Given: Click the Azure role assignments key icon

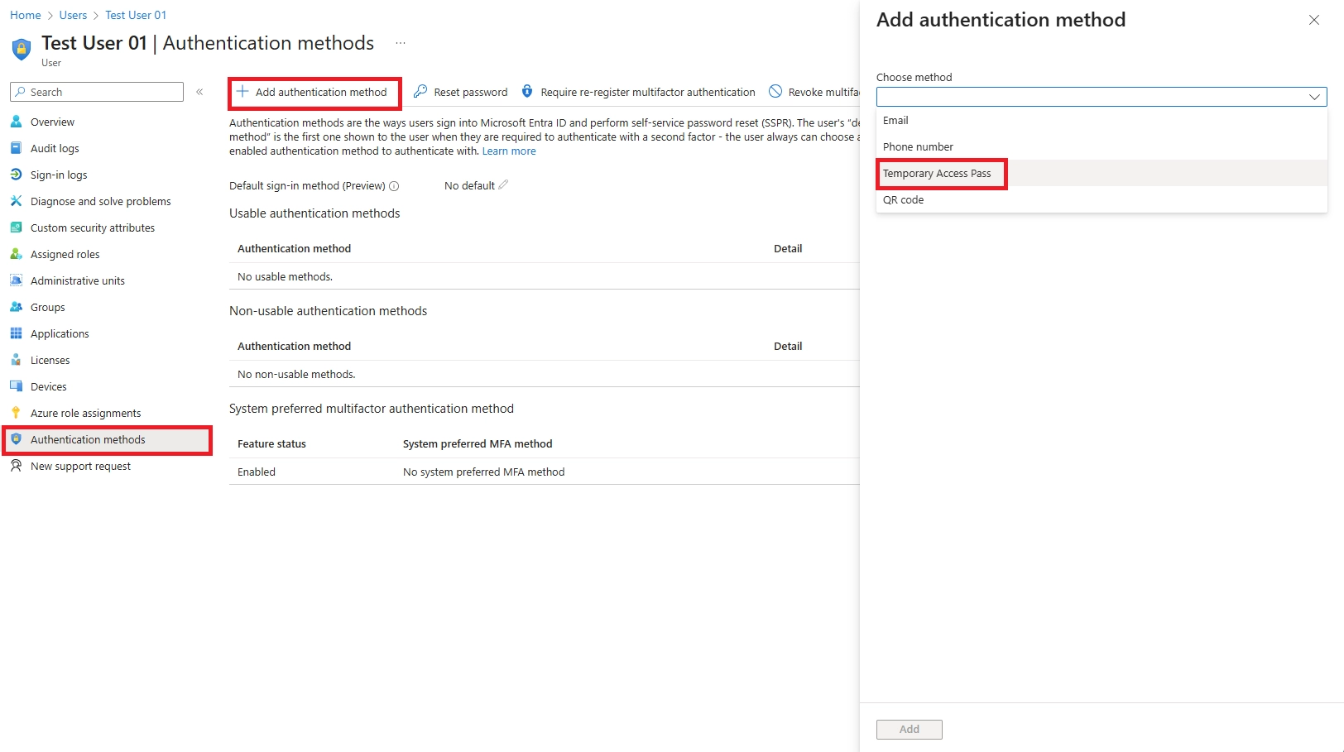Looking at the screenshot, I should point(16,413).
